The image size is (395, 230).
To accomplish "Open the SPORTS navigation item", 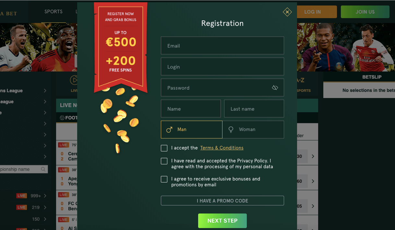I will 53,11.
